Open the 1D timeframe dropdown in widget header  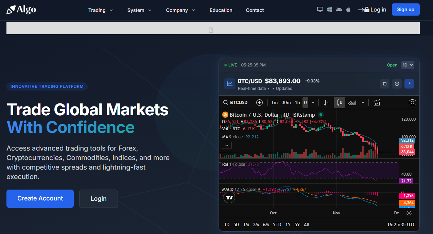(408, 65)
